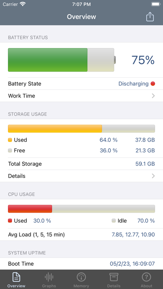Screen dimensions: 163x289
Task: Switch to the Memory tab
Action: tap(81, 279)
